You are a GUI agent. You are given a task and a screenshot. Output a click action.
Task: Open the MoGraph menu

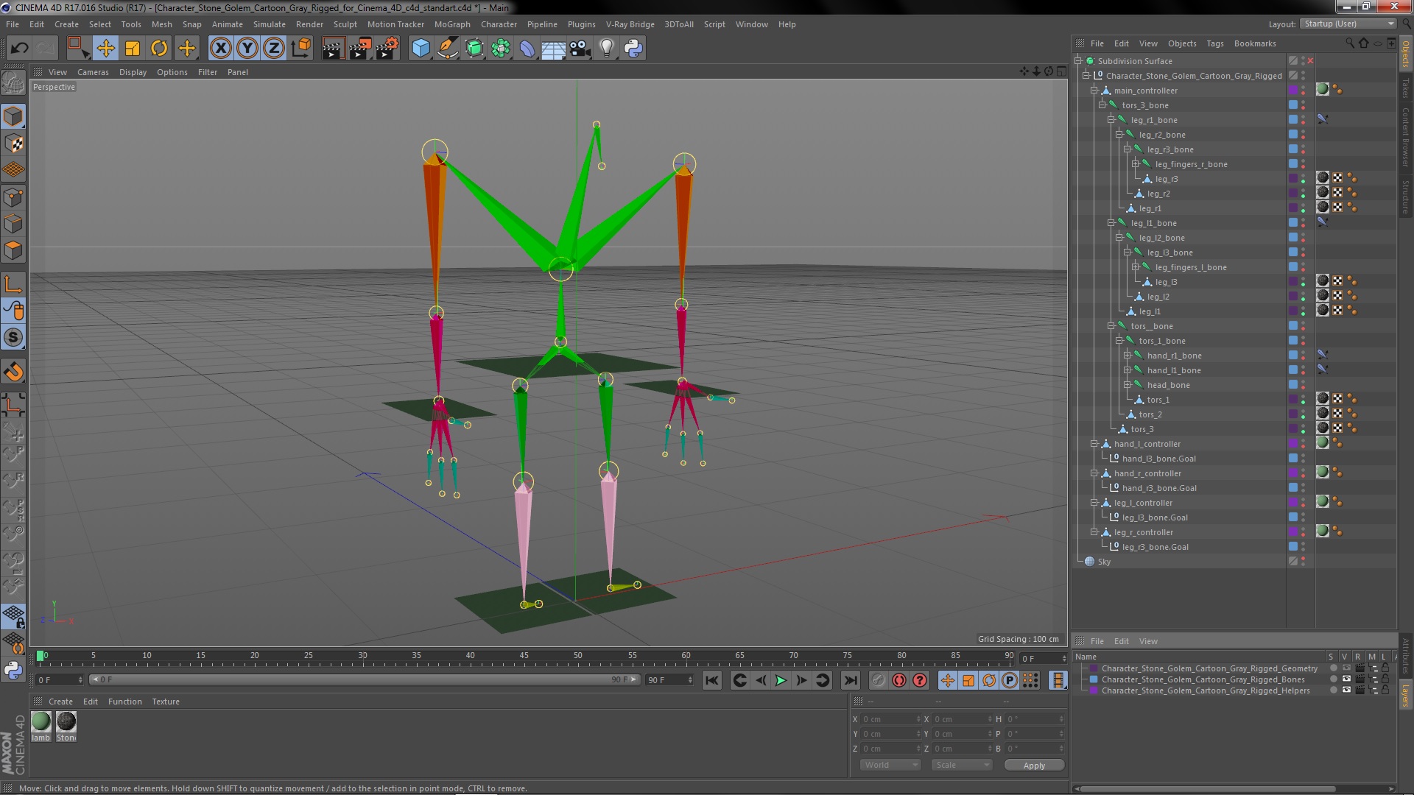tap(452, 24)
